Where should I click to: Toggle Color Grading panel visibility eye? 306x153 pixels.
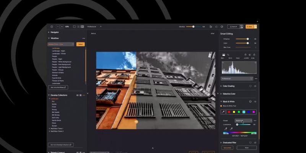pyautogui.click(x=255, y=86)
